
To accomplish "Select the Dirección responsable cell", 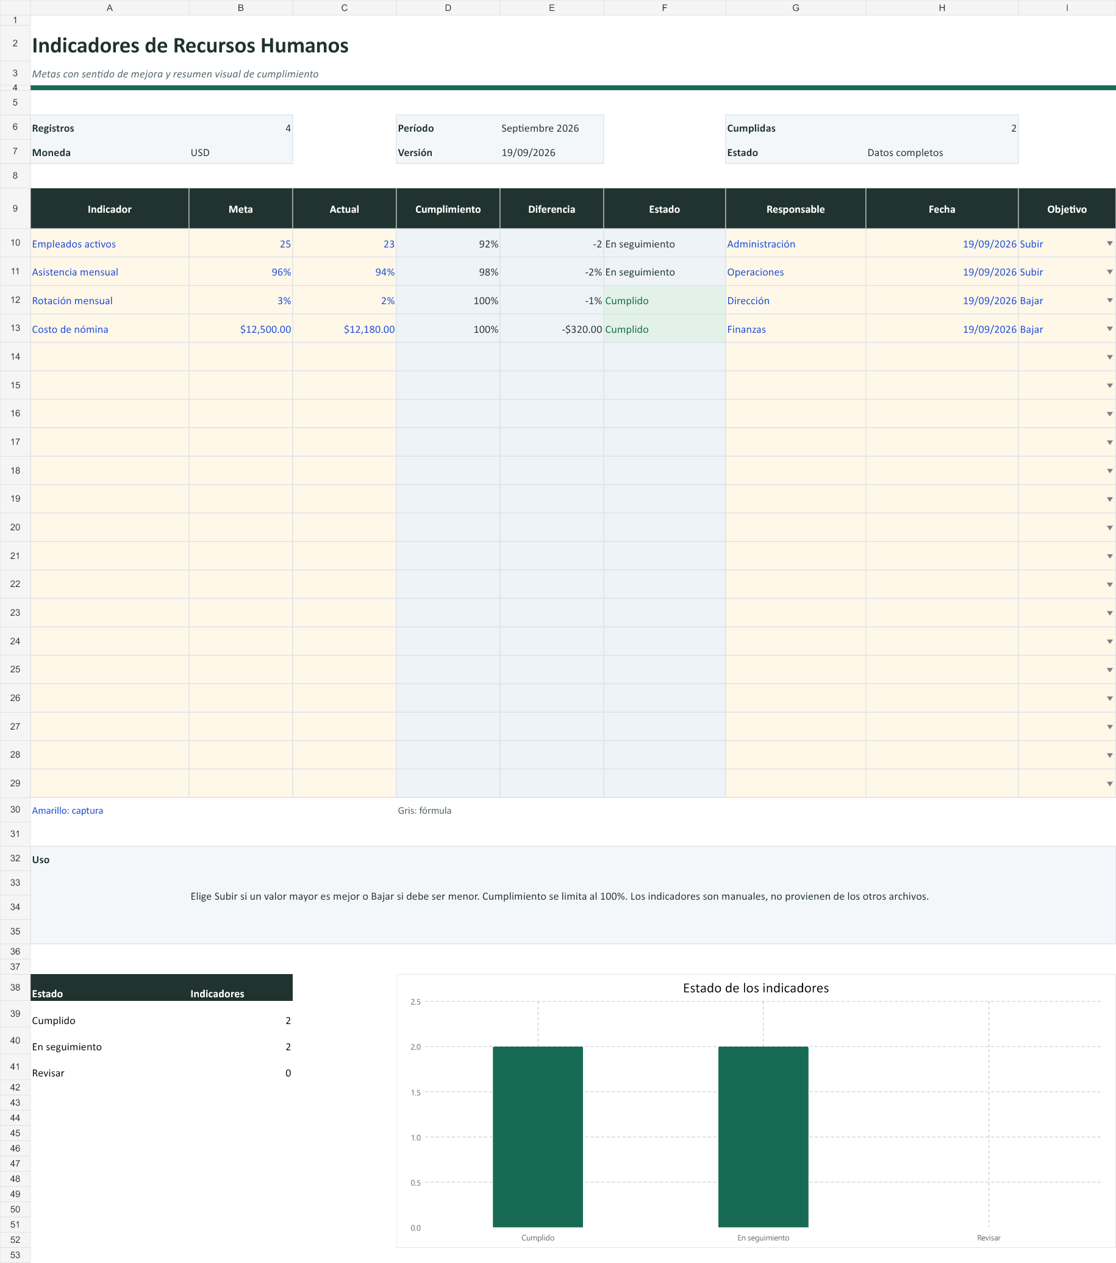I will pos(795,301).
